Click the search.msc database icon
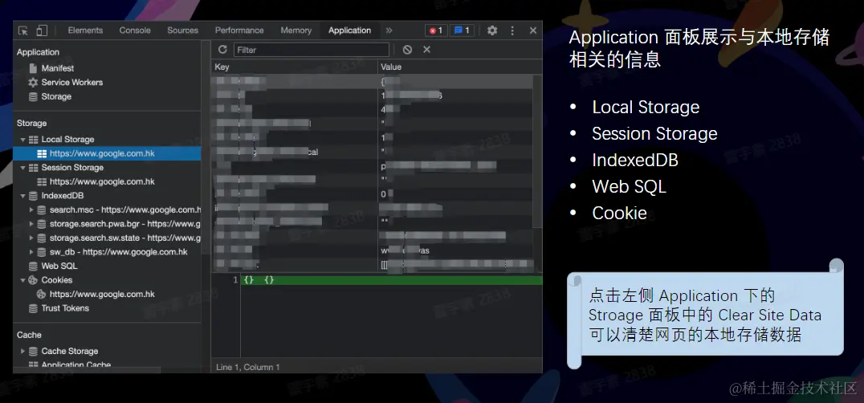Screen dimensions: 864x403 [41, 210]
